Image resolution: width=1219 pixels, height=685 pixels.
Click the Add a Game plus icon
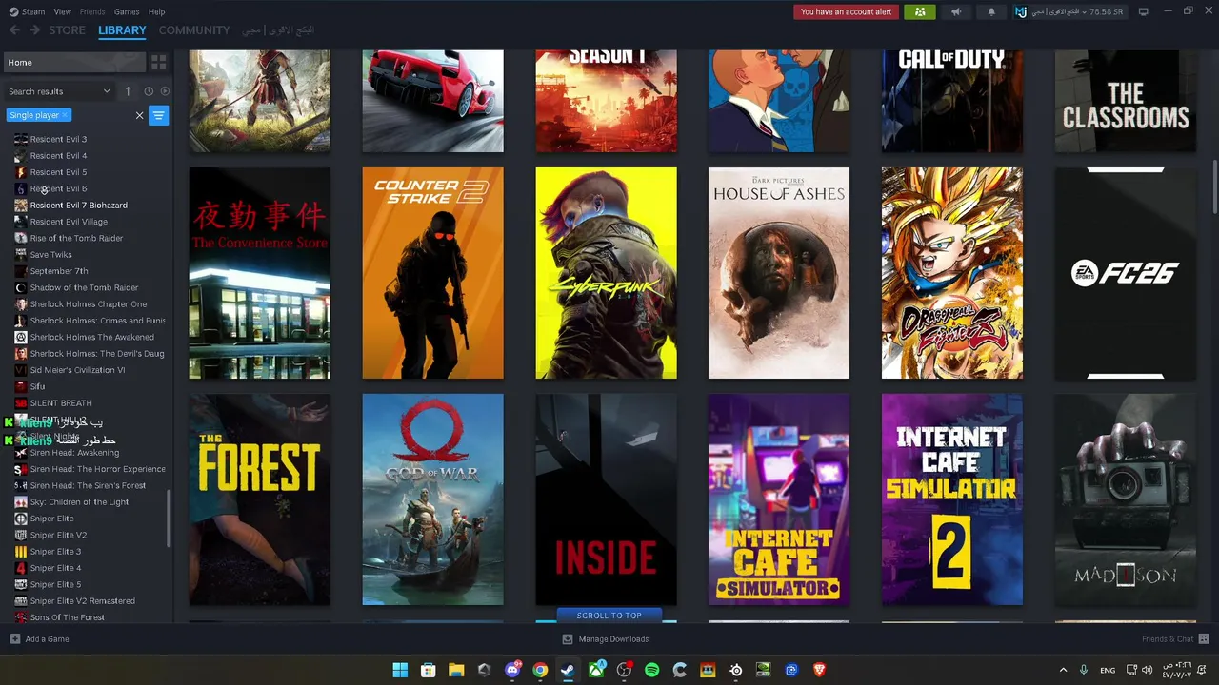point(14,639)
